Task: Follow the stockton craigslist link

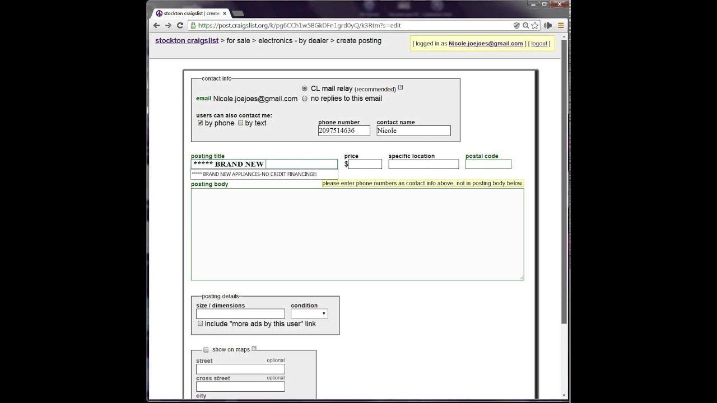Action: click(x=187, y=40)
